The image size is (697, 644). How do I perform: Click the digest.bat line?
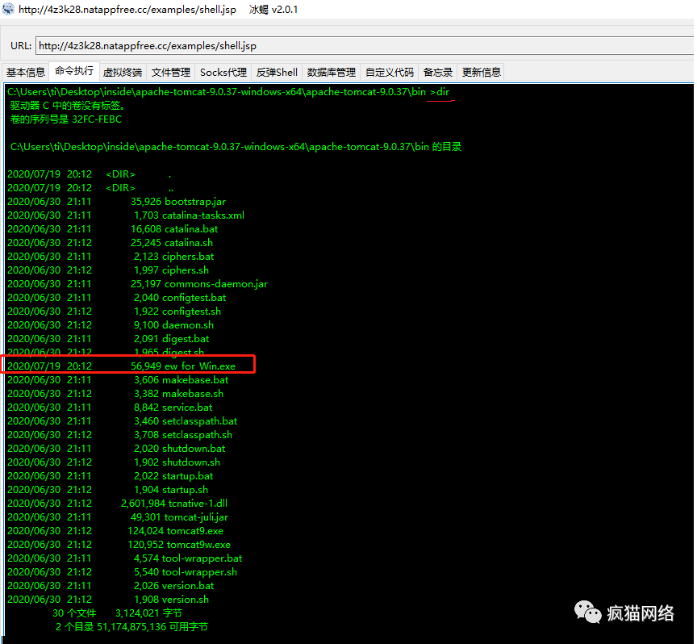point(108,339)
